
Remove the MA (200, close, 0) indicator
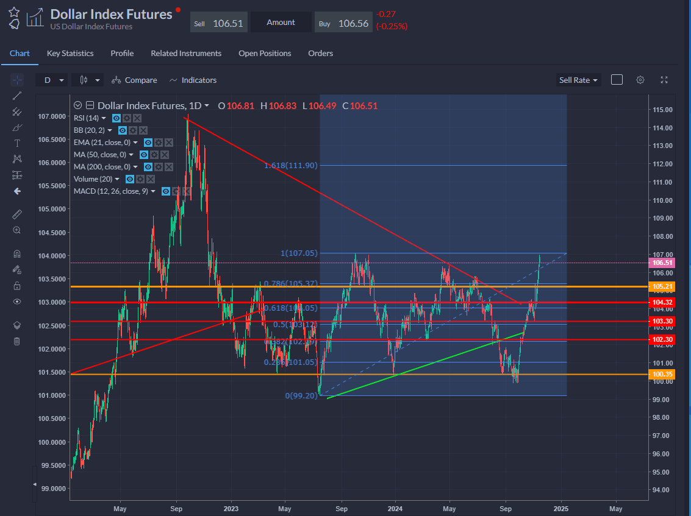pyautogui.click(x=169, y=167)
